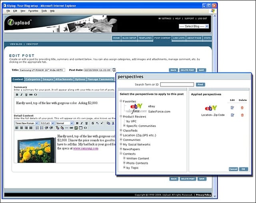The height and width of the screenshot is (203, 256).
Task: Go to Blog Setup in the navigation
Action: 129,38
